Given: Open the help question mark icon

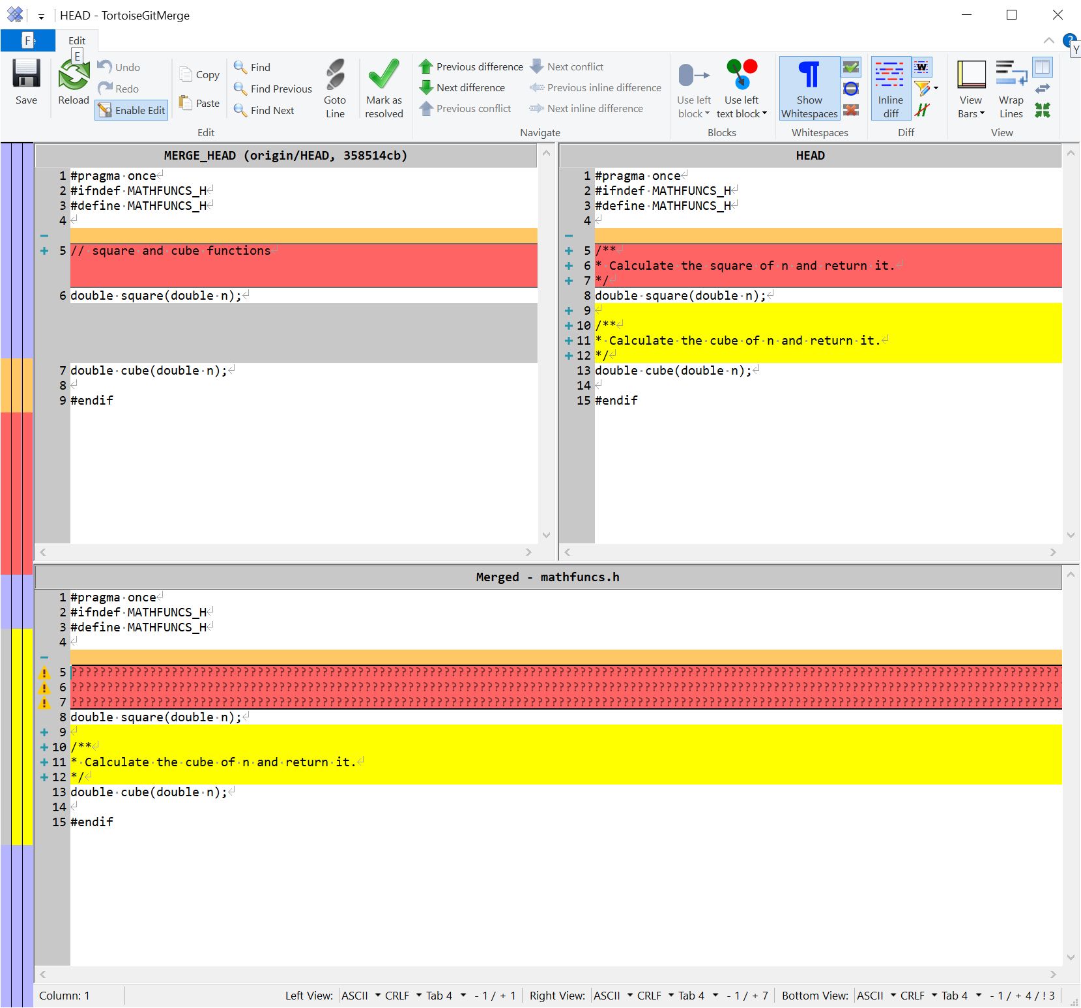Looking at the screenshot, I should click(1069, 41).
